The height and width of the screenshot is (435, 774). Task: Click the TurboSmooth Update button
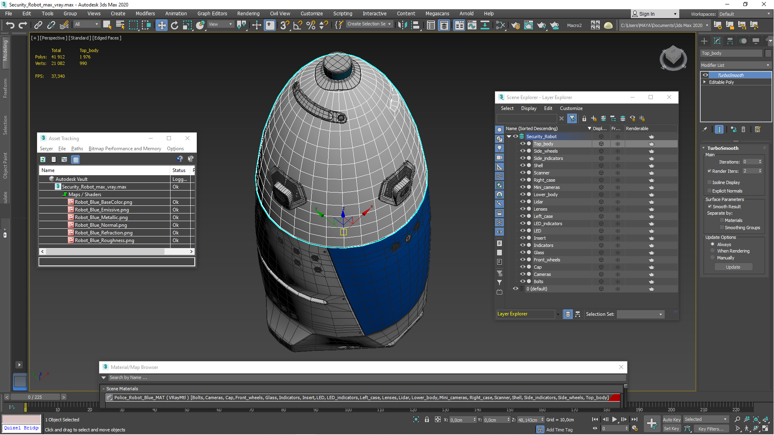733,267
